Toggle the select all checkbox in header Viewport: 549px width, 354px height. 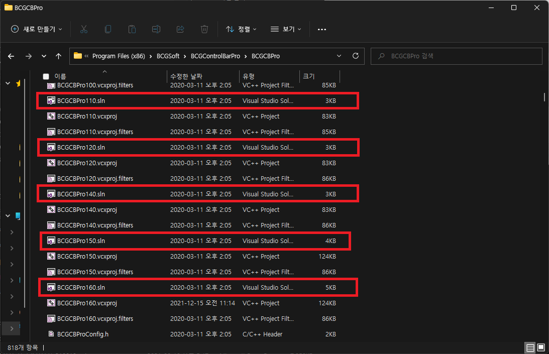click(x=46, y=76)
